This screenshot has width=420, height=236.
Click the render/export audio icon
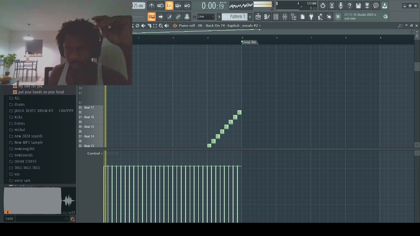point(367,6)
